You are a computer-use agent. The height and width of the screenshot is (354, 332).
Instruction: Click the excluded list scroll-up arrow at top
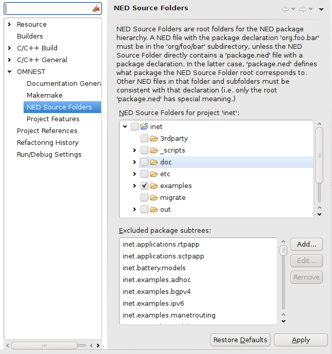[283, 241]
